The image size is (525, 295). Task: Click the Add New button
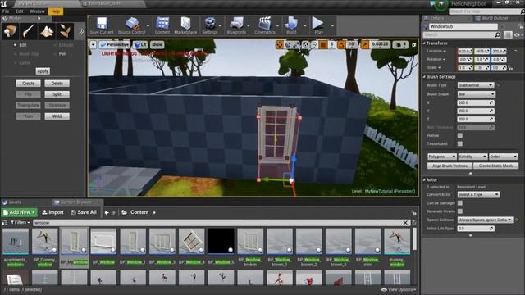20,212
